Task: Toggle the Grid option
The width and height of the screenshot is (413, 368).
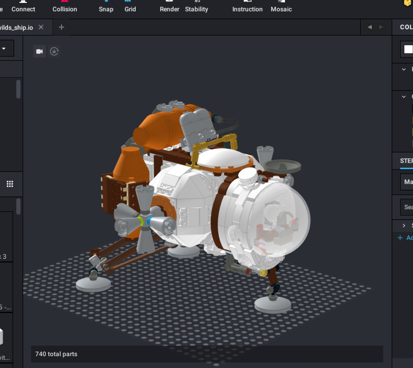Action: (130, 7)
